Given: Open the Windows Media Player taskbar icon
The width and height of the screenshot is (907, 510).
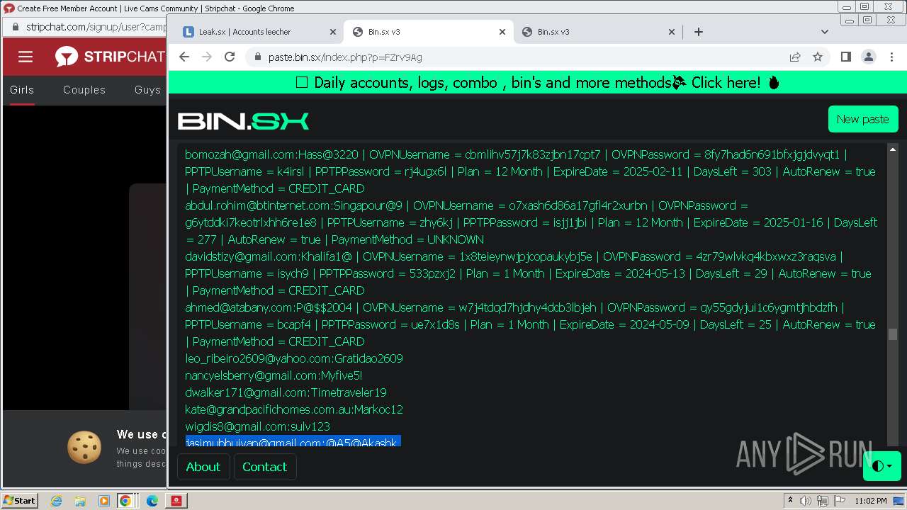Looking at the screenshot, I should click(x=103, y=501).
